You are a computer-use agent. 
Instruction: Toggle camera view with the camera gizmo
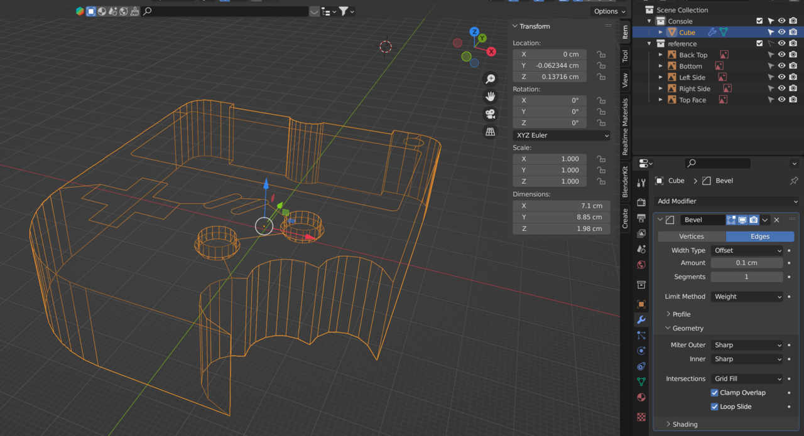tap(491, 114)
